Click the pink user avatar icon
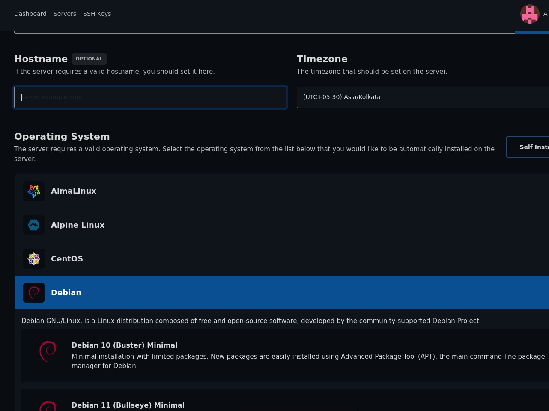 (530, 14)
